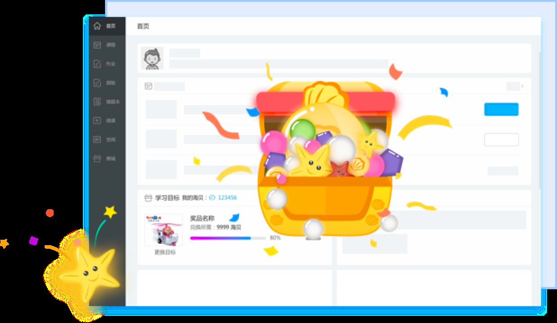Open the 商城 mall gift icon

97,158
